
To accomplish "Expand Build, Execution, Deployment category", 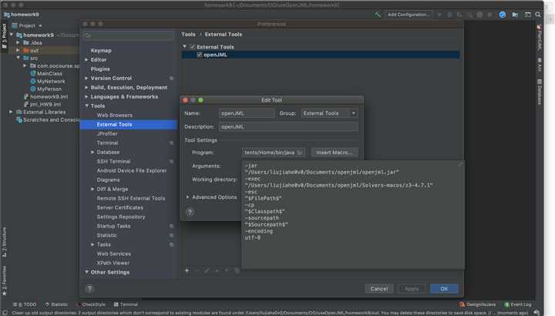I will coord(86,87).
